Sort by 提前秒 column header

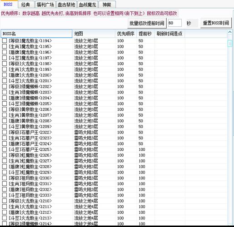[x=145, y=34]
